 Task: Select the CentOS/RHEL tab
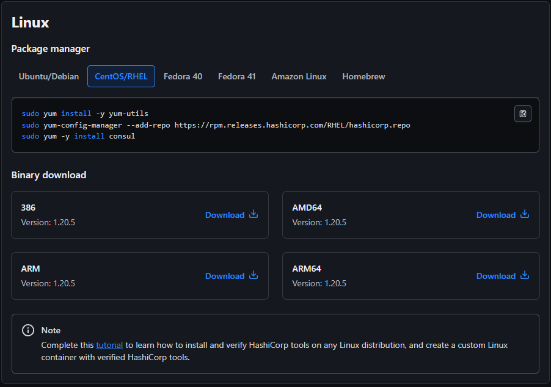pos(121,76)
